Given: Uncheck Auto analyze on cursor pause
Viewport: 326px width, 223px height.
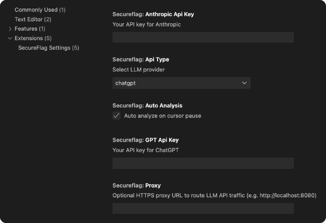Looking at the screenshot, I should [117, 116].
